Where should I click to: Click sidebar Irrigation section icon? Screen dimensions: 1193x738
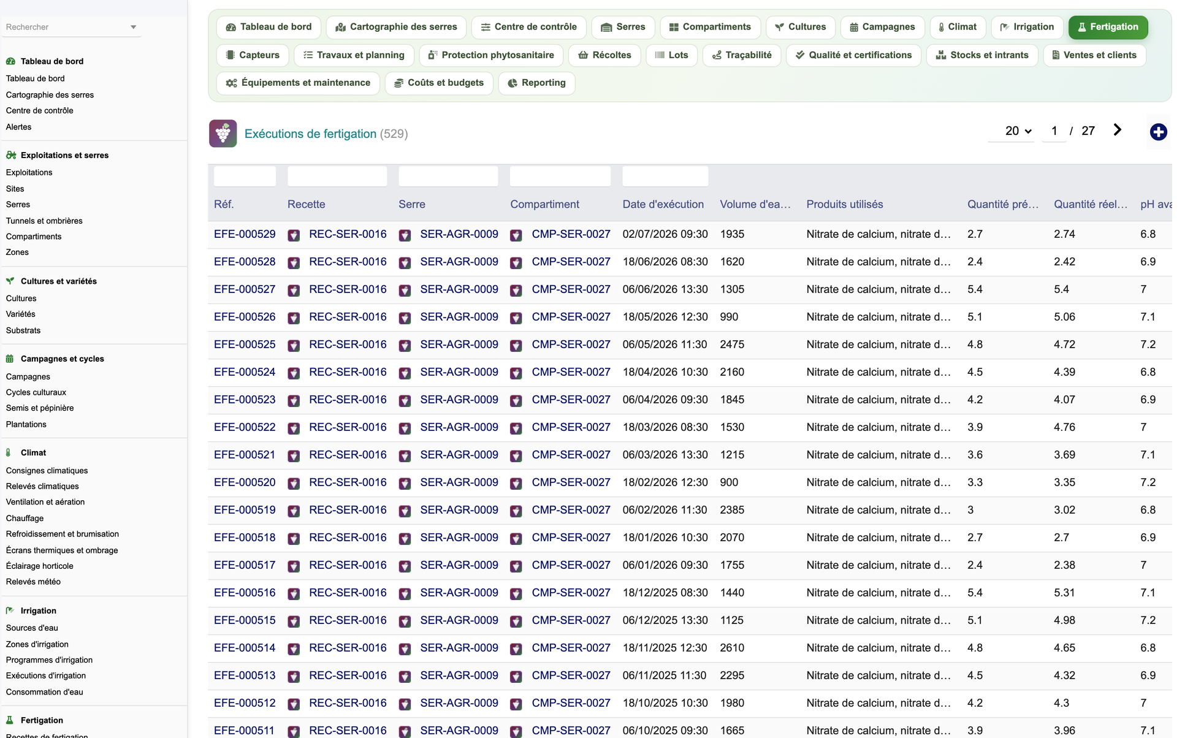10,611
